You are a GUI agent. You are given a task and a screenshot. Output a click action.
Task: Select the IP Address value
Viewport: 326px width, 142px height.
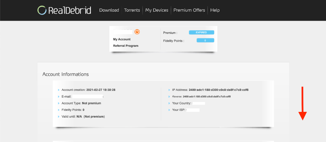[218, 90]
